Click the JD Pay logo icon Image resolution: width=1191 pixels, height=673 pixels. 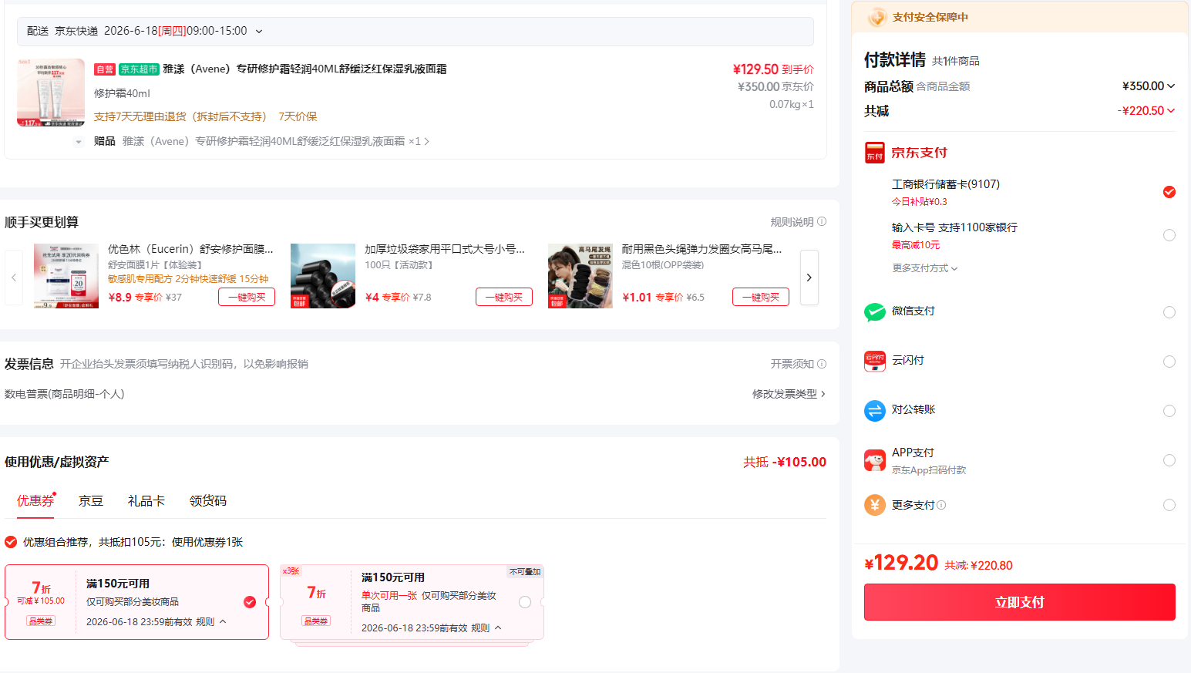tap(874, 153)
